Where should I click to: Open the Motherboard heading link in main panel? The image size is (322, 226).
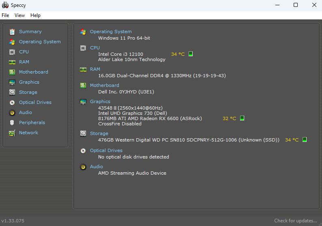point(105,85)
